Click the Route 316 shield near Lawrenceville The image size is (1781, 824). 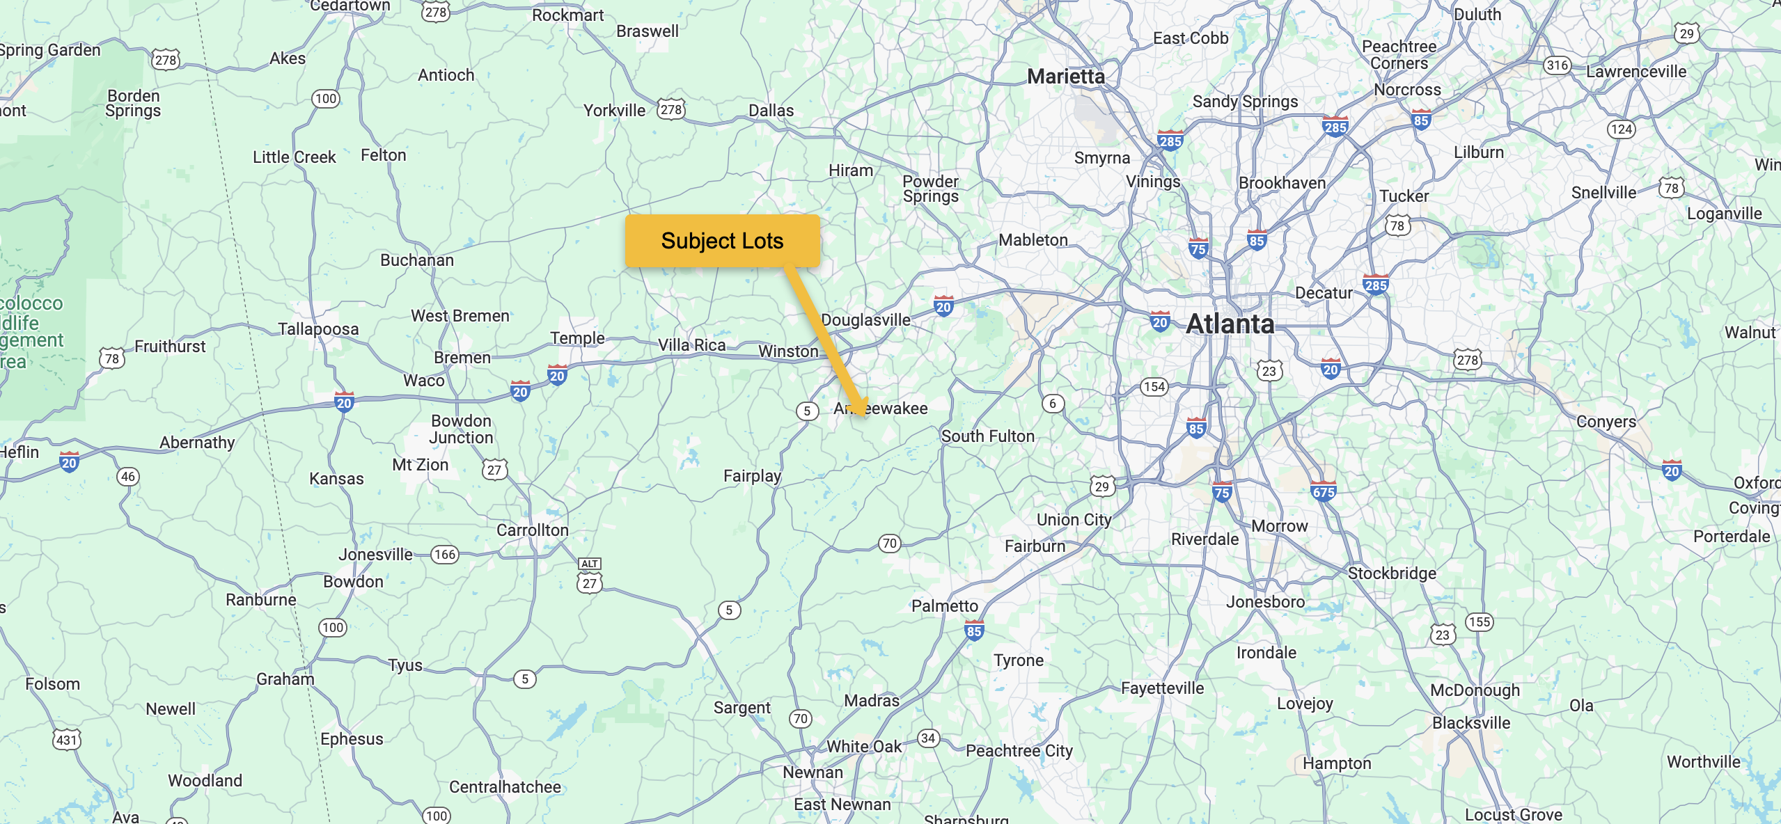click(1557, 65)
